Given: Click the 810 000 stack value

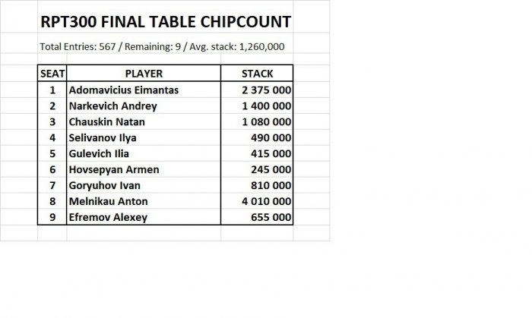Looking at the screenshot, I should coord(271,185).
